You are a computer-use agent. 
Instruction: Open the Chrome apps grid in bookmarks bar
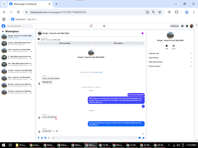pyautogui.click(x=4, y=19)
